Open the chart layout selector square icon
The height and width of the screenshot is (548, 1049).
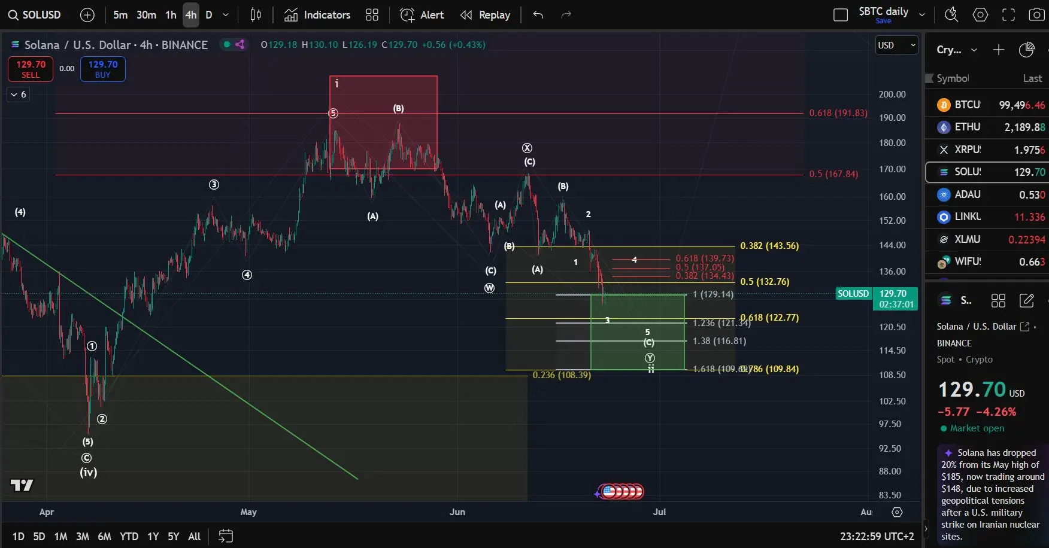[x=841, y=15]
